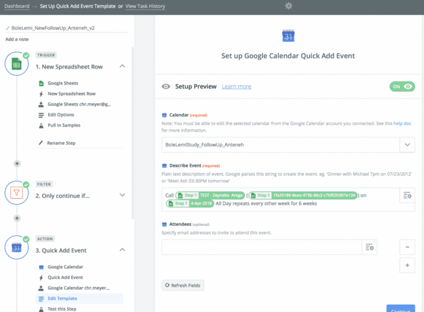The image size is (424, 312).
Task: Click the Refresh Fields button
Action: (x=183, y=285)
